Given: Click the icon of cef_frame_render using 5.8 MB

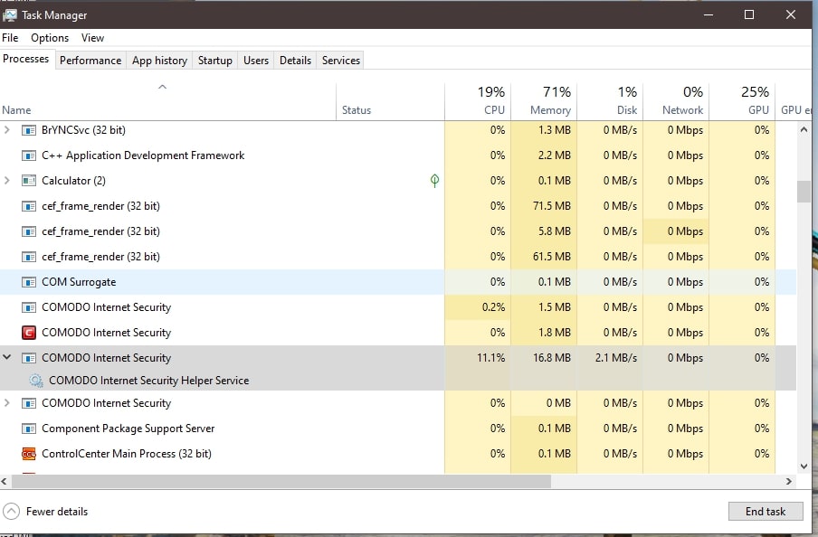Looking at the screenshot, I should coord(29,231).
